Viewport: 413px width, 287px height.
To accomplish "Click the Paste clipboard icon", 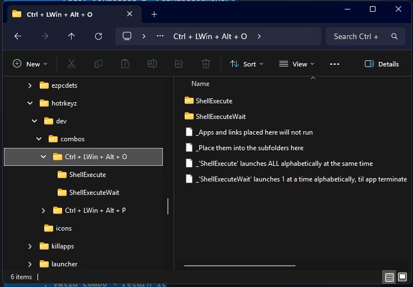I will (125, 64).
